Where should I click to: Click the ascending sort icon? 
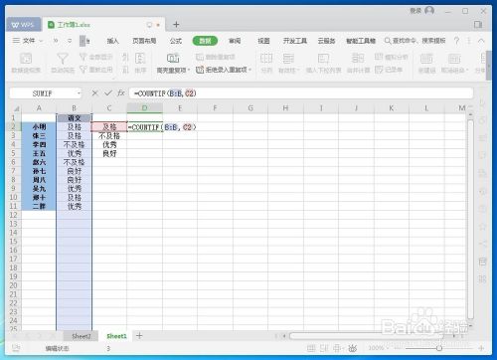pyautogui.click(x=125, y=58)
